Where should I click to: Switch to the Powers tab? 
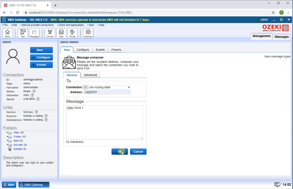tap(116, 50)
